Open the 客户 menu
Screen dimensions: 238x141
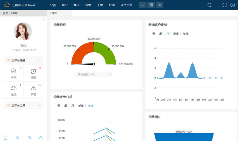pos(65,5)
